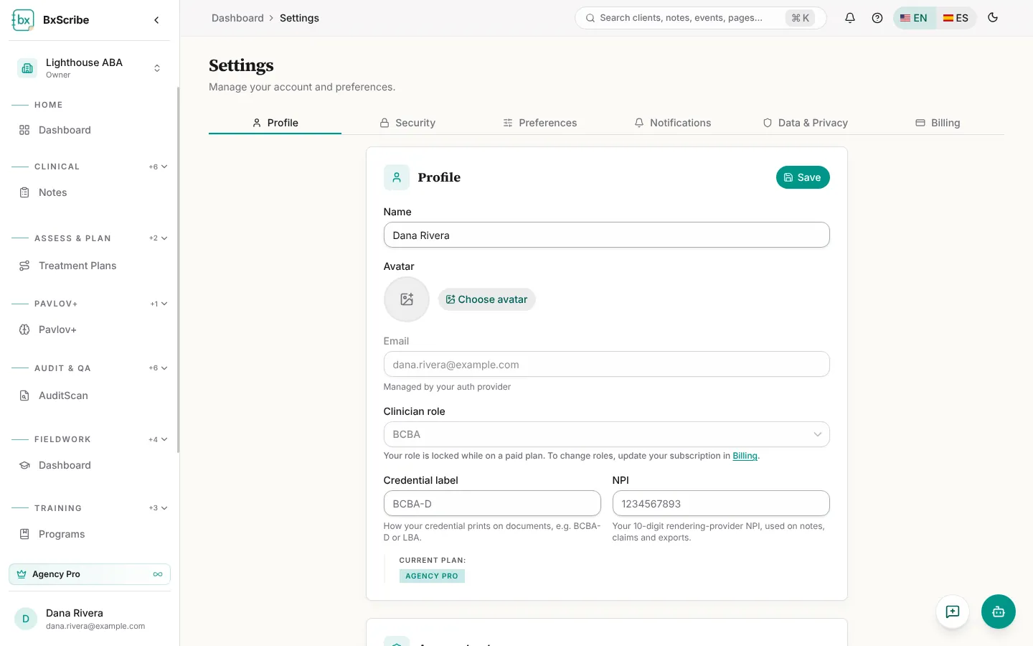1033x646 pixels.
Task: Expand the Fieldwork section +4
Action: click(x=159, y=439)
